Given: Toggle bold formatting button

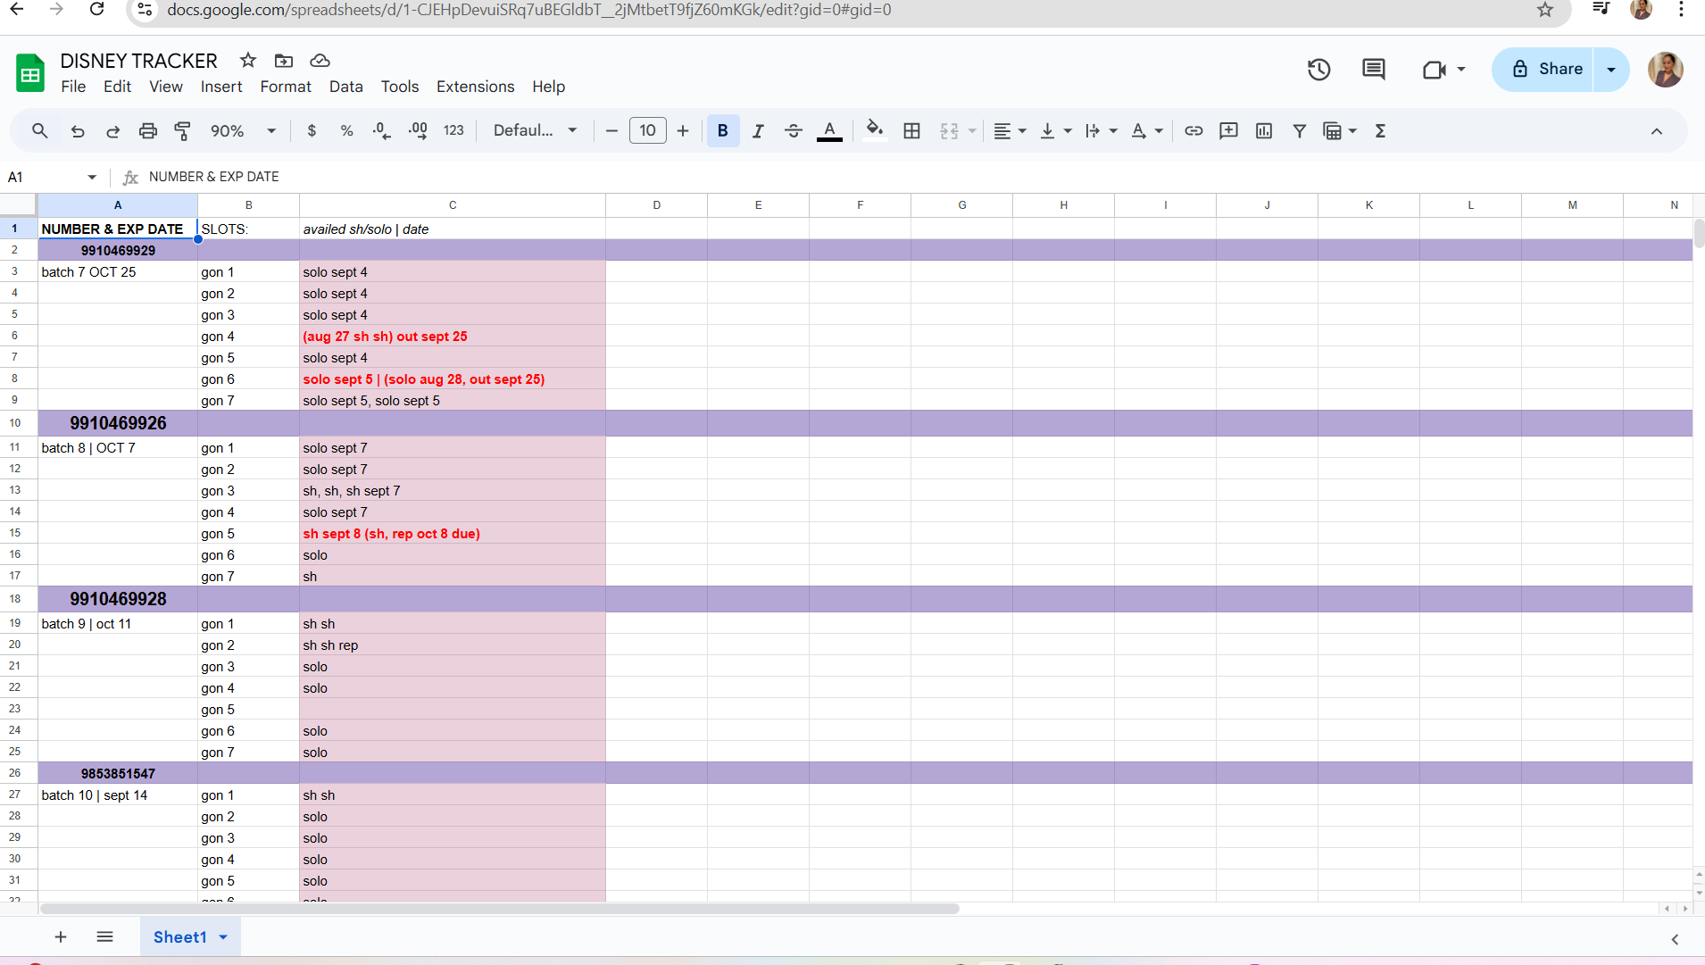Looking at the screenshot, I should tap(723, 131).
